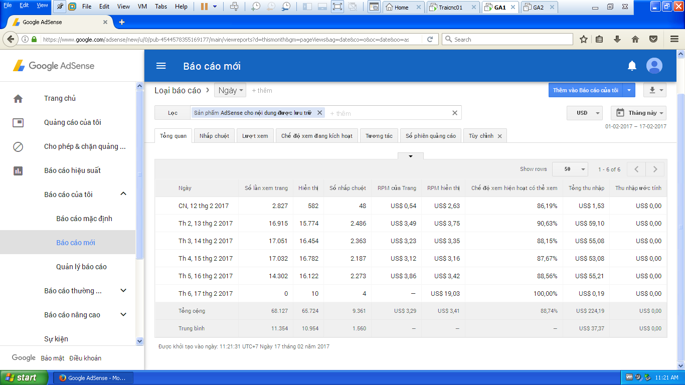Open Firefox downloads arrow icon

click(617, 39)
